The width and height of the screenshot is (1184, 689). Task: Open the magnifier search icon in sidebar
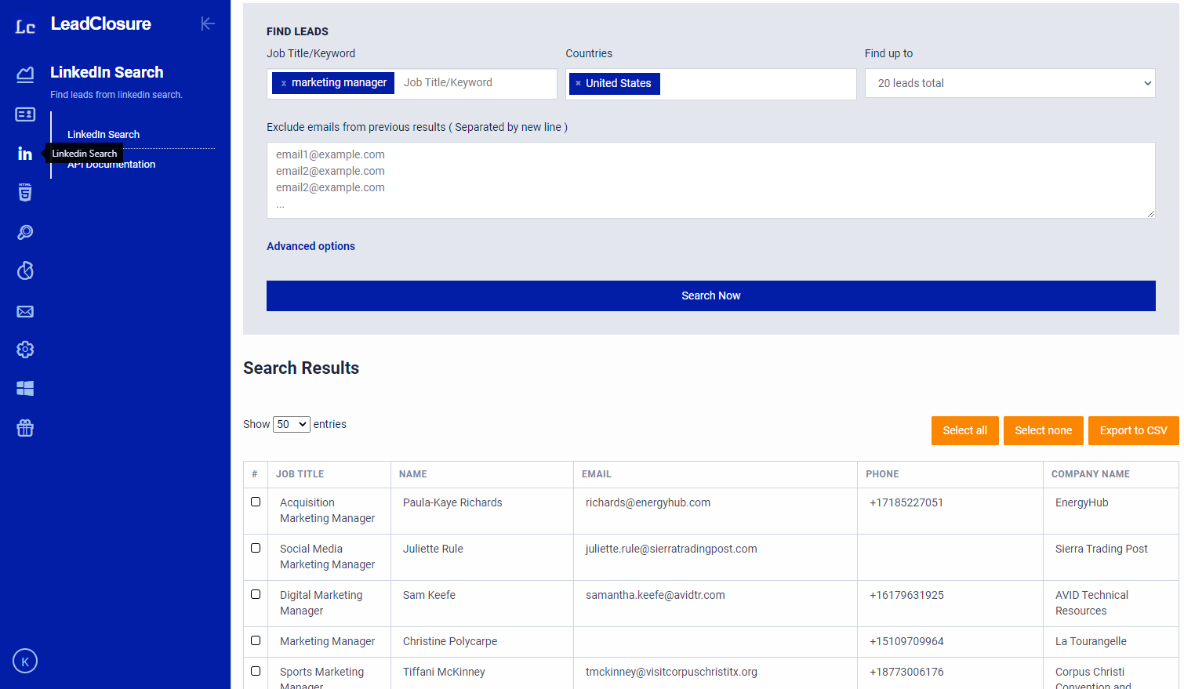tap(25, 232)
